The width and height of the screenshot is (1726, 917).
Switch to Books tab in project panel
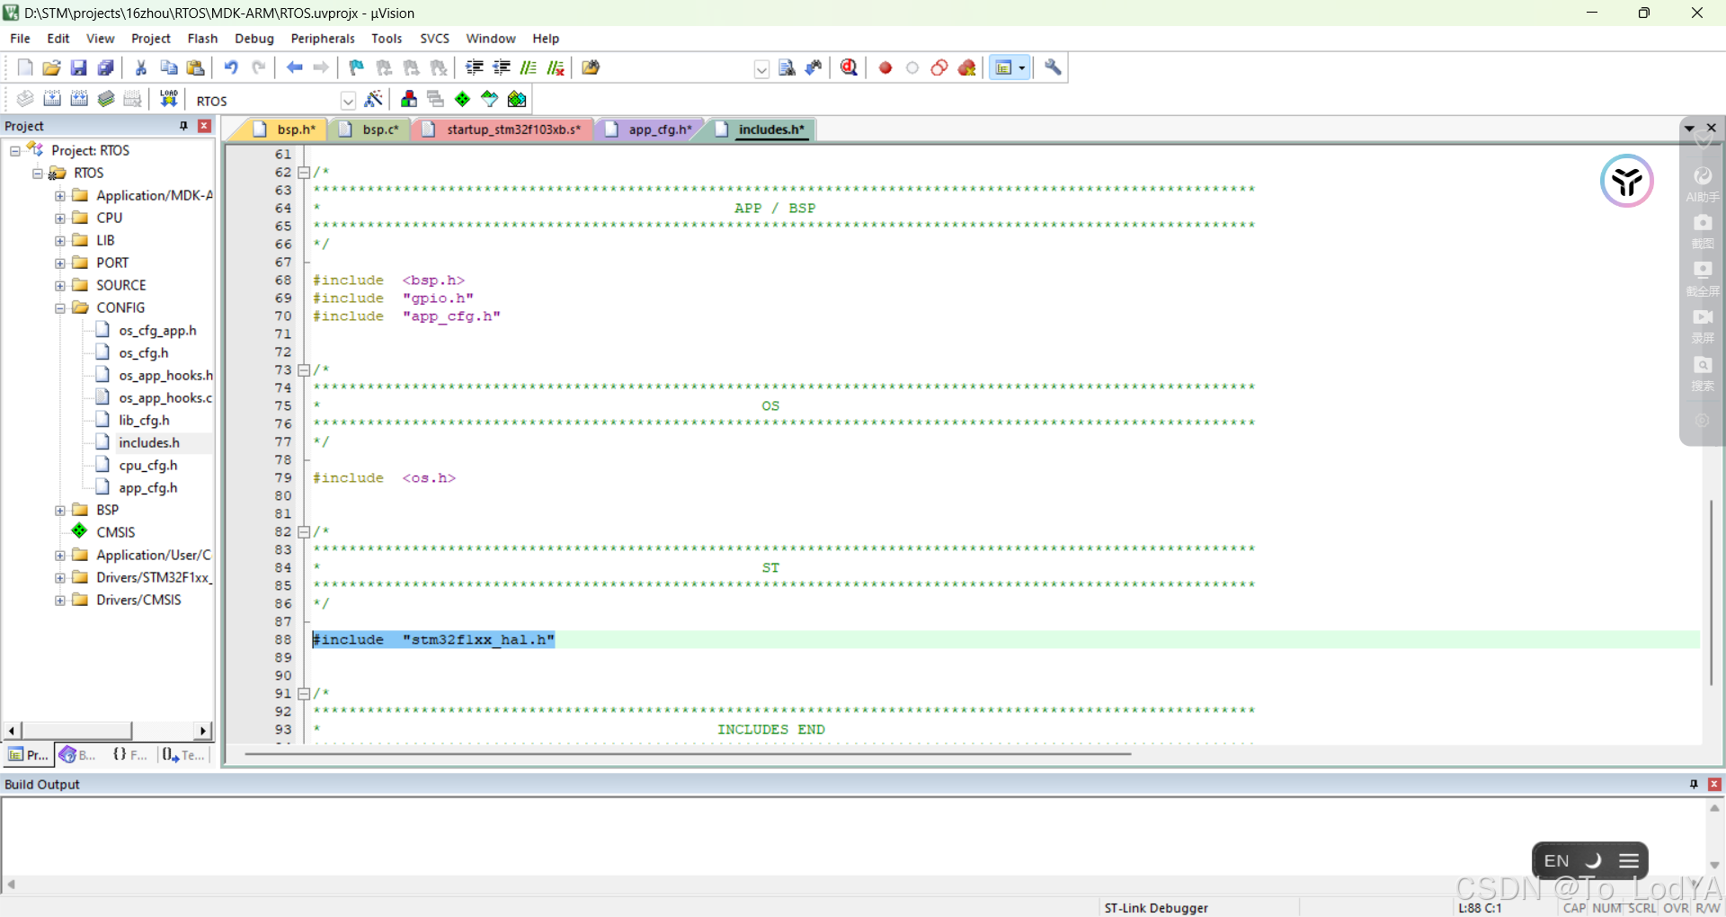(x=78, y=755)
